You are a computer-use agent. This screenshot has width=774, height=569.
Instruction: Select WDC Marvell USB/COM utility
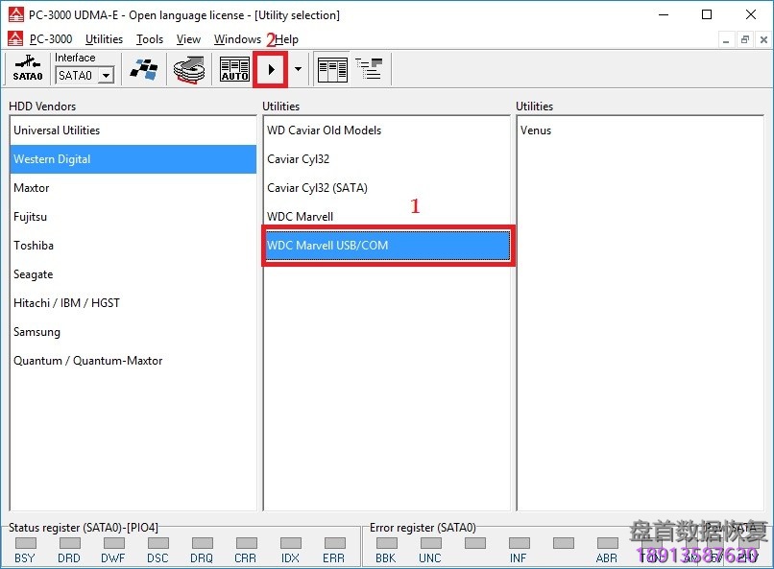(327, 246)
